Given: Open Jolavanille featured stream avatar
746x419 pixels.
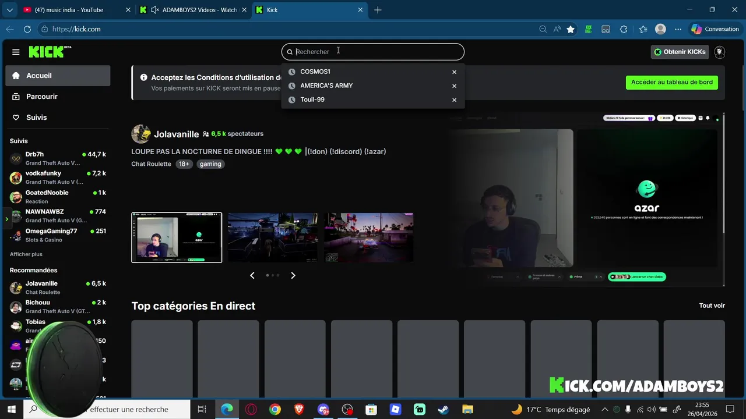Looking at the screenshot, I should pos(141,134).
